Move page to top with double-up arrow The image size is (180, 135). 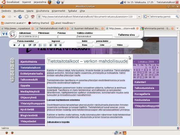pos(12,61)
